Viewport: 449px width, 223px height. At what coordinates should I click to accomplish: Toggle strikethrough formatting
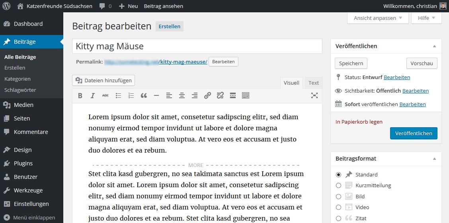[105, 96]
